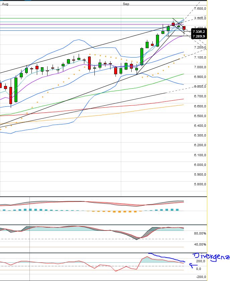230x281 pixels.
Task: Click the Sep month label
Action: (x=126, y=4)
